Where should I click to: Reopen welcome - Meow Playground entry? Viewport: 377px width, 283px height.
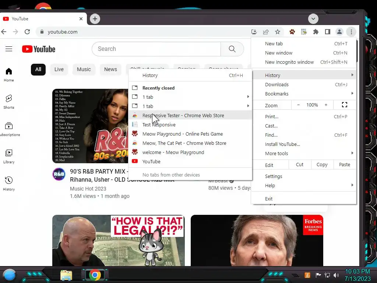(x=190, y=152)
